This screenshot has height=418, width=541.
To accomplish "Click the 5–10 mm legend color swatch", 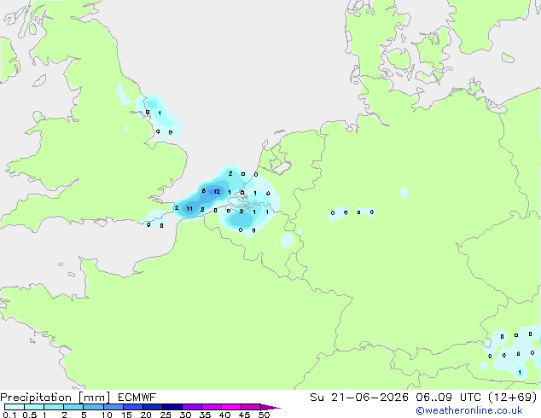I will [93, 407].
